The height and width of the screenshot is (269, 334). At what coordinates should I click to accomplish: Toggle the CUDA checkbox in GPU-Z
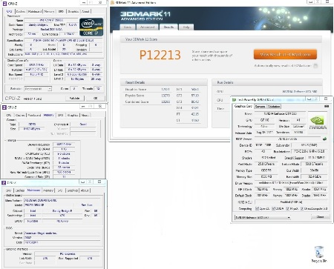coord(273,209)
